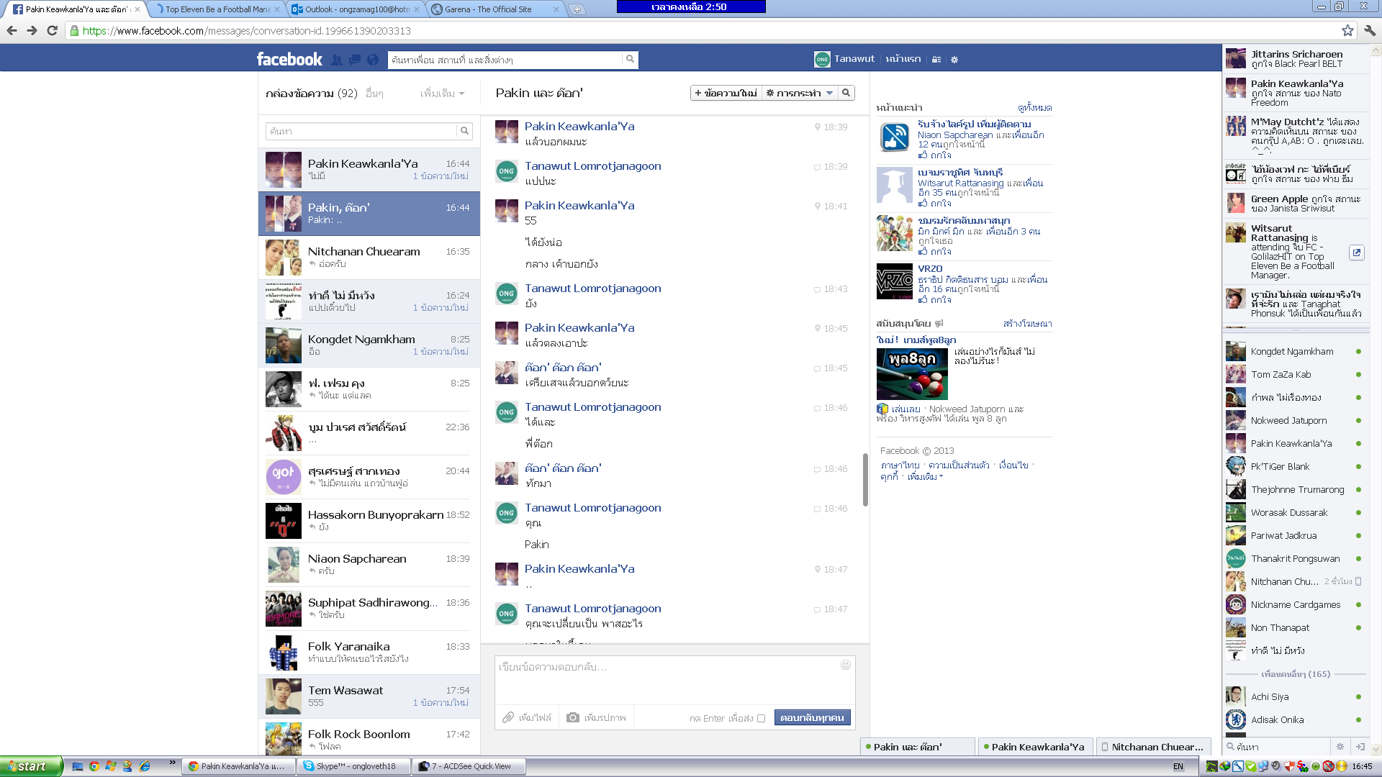1382x777 pixels.
Task: Expand the inbox more dropdown
Action: pos(442,94)
